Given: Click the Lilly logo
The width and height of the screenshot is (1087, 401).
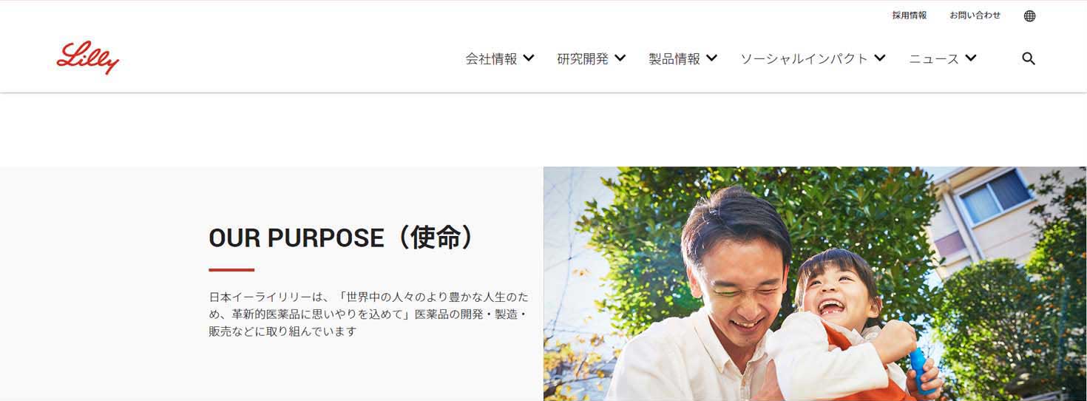Looking at the screenshot, I should pyautogui.click(x=87, y=58).
